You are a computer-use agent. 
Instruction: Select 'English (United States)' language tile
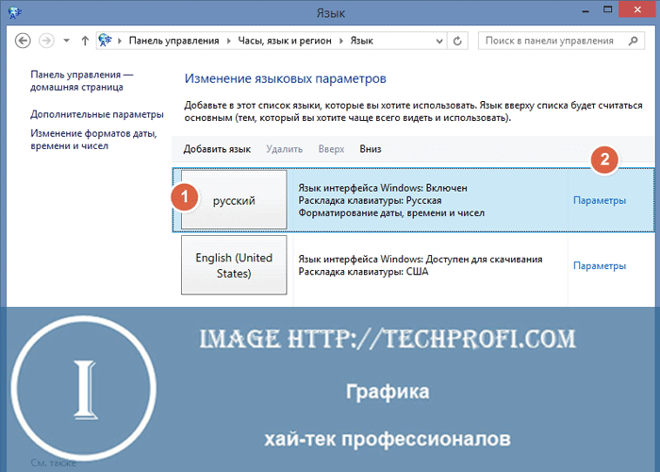coord(234,265)
